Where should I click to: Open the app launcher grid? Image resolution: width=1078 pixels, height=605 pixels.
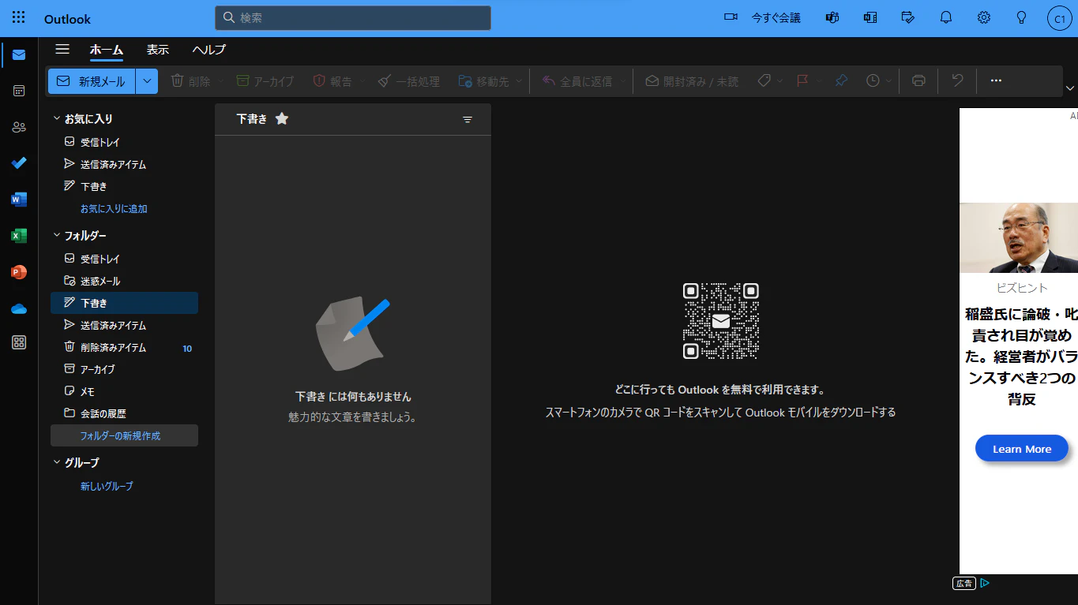19,17
